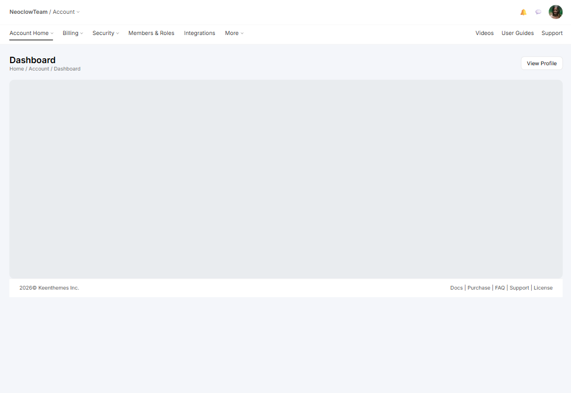The height and width of the screenshot is (393, 571).
Task: Click the Dashboard breadcrumb text
Action: (67, 69)
